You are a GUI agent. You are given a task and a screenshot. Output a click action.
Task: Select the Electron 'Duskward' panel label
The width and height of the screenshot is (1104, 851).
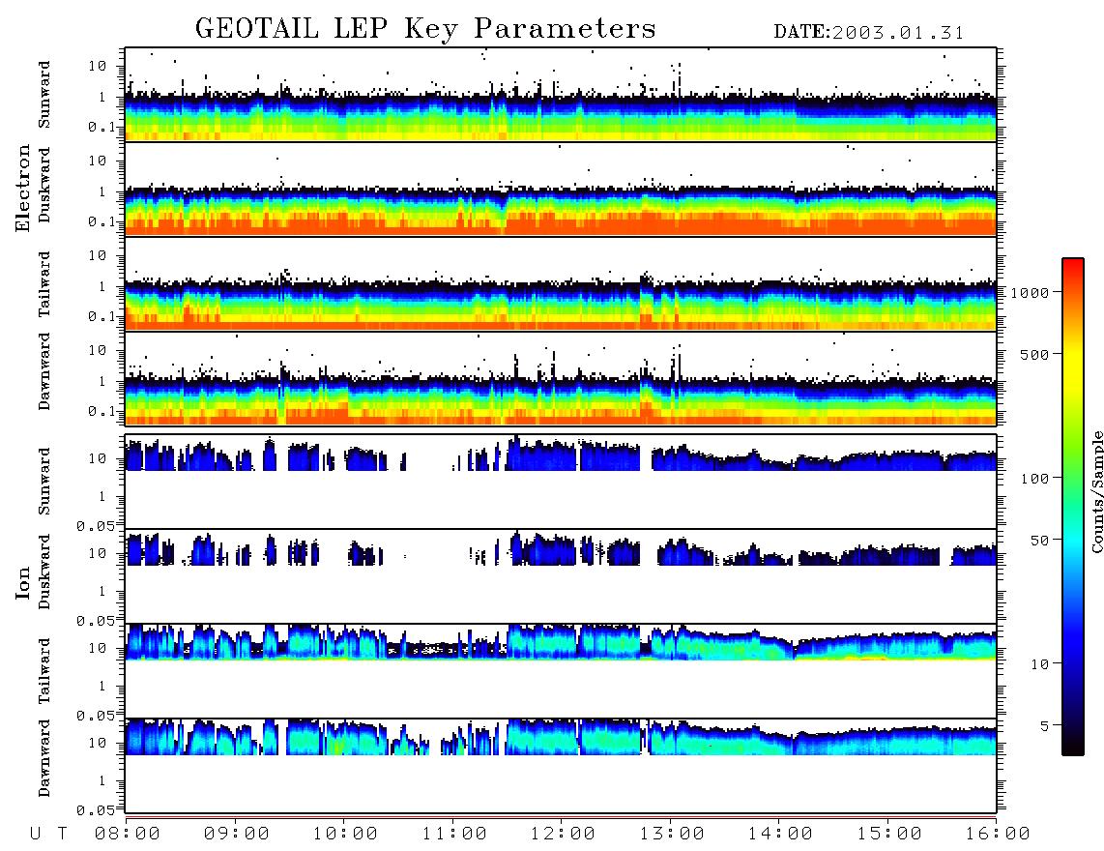point(44,185)
